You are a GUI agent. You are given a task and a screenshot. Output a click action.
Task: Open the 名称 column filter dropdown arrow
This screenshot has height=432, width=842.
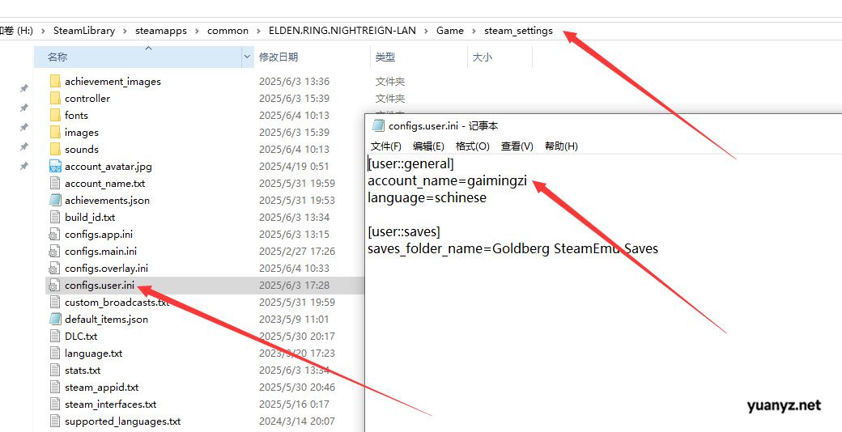tap(248, 57)
